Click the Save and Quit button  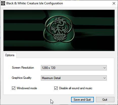pos(82,100)
